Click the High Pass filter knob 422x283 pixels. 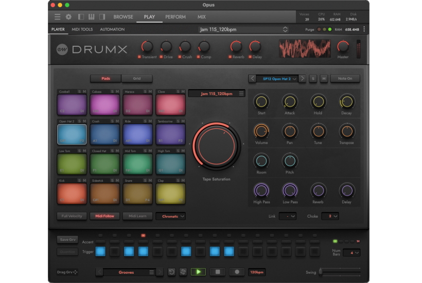[261, 190]
